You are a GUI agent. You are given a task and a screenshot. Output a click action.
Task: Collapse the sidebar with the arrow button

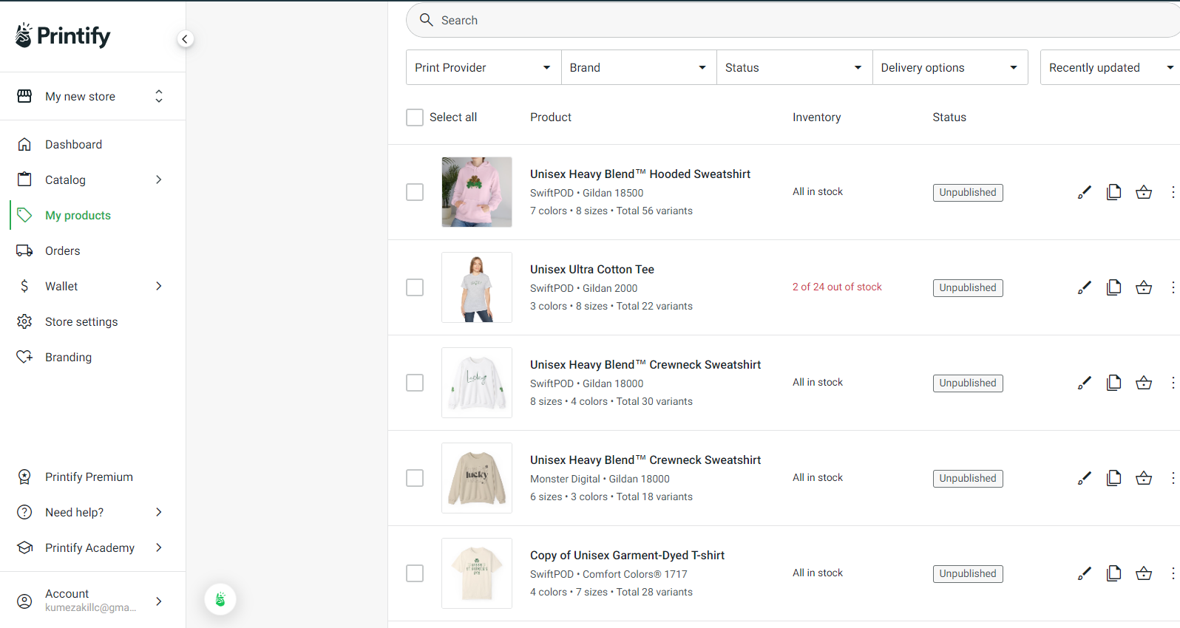(185, 39)
